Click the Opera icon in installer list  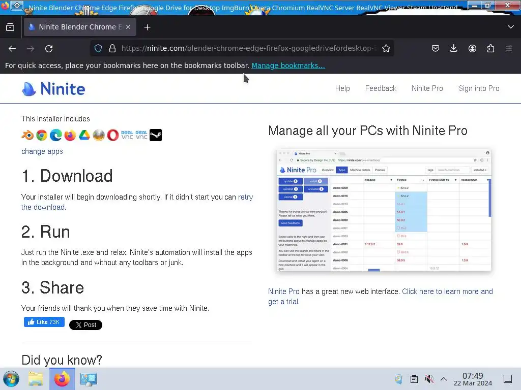pos(113,135)
